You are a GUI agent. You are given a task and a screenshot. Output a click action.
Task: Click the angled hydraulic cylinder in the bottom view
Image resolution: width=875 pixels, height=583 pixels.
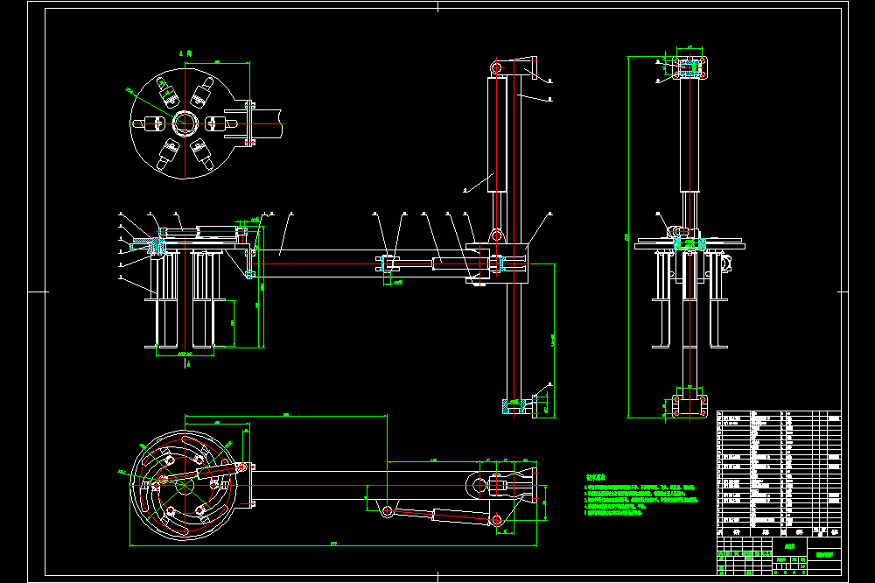coord(441,516)
